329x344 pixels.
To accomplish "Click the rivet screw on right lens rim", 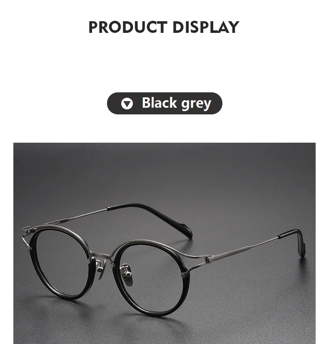I will [184, 274].
